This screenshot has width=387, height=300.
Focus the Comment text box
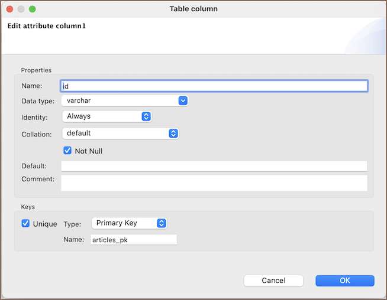tap(214, 182)
